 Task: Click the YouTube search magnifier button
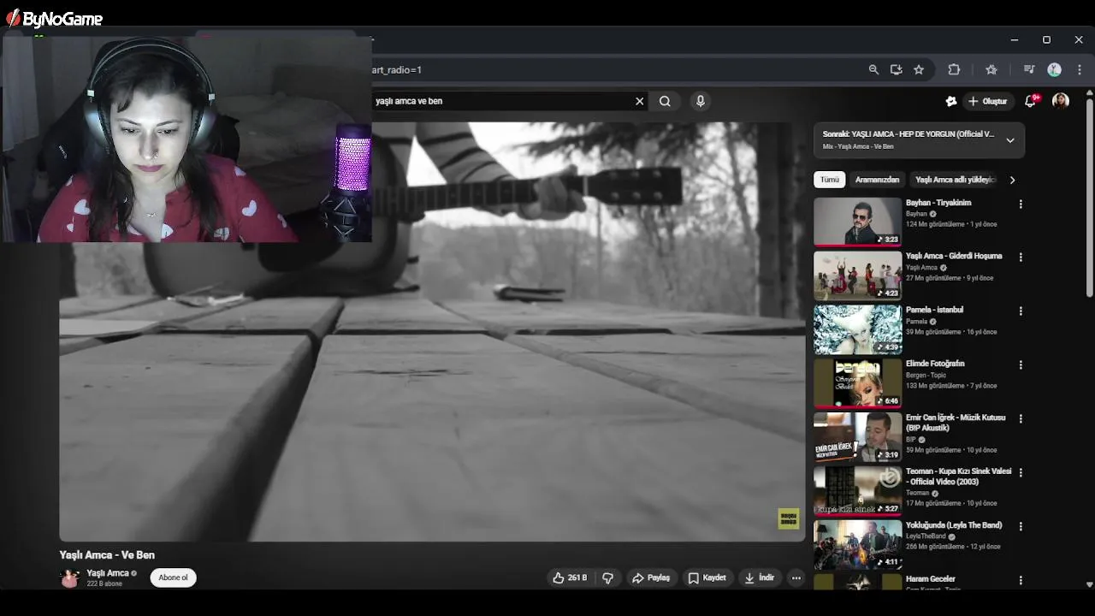[665, 101]
